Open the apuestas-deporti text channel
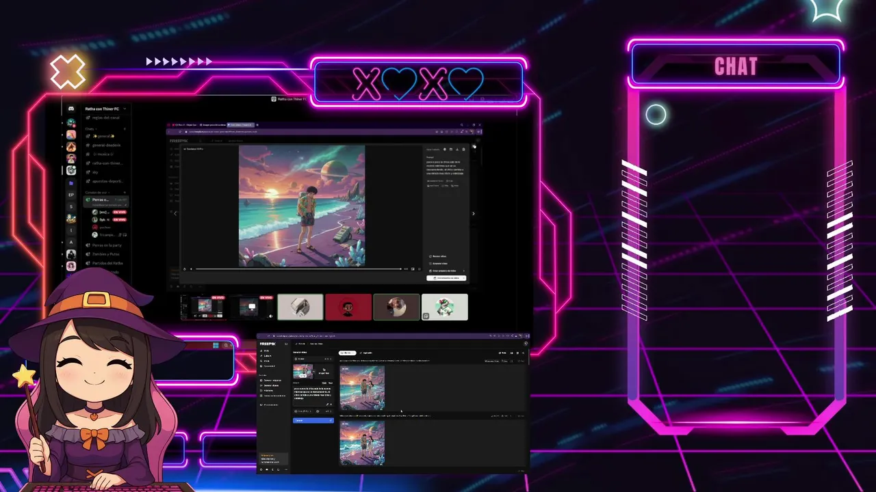Viewport: 876px width, 492px height. tap(105, 181)
